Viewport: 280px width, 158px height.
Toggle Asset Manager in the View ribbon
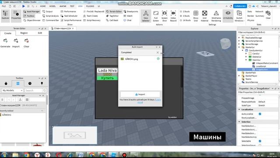tap(31, 11)
